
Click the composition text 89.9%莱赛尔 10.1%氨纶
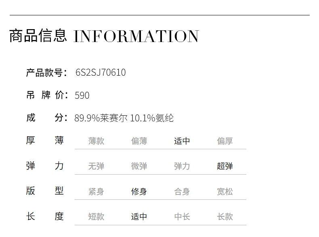pyautogui.click(x=124, y=118)
